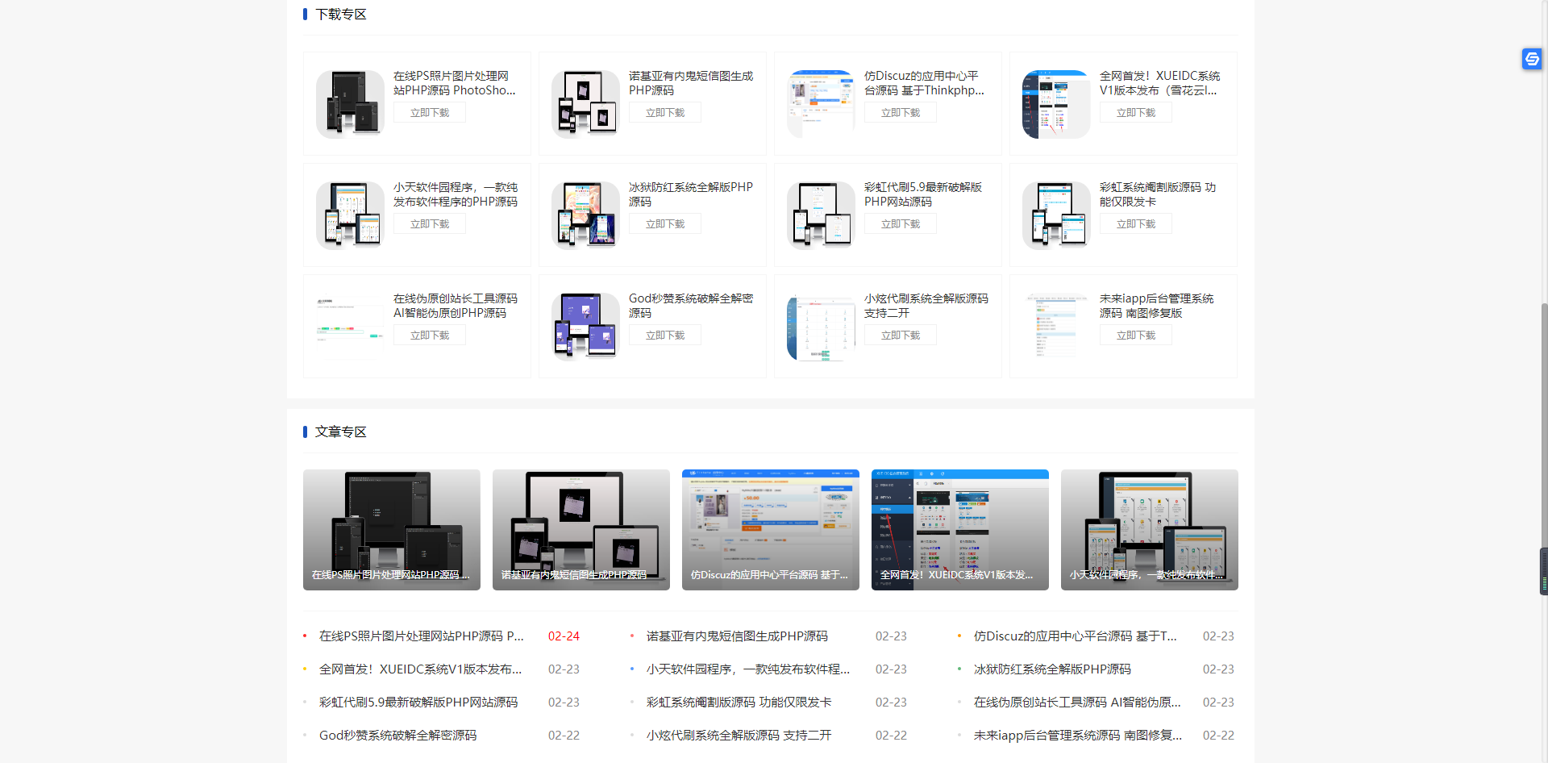Click 立即下载 for 彩虹代刷5.9最新破解版
Image resolution: width=1548 pixels, height=763 pixels.
(x=900, y=223)
